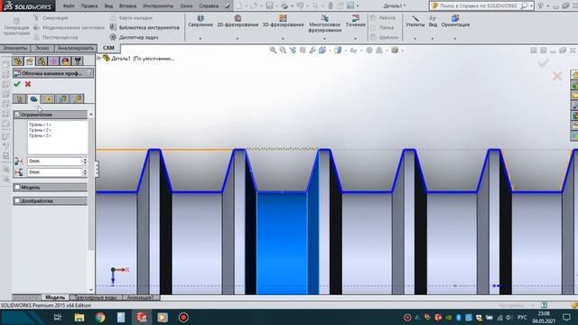The height and width of the screenshot is (325, 578).
Task: Expand the Сверление dropdown arrow
Action: pos(200,38)
